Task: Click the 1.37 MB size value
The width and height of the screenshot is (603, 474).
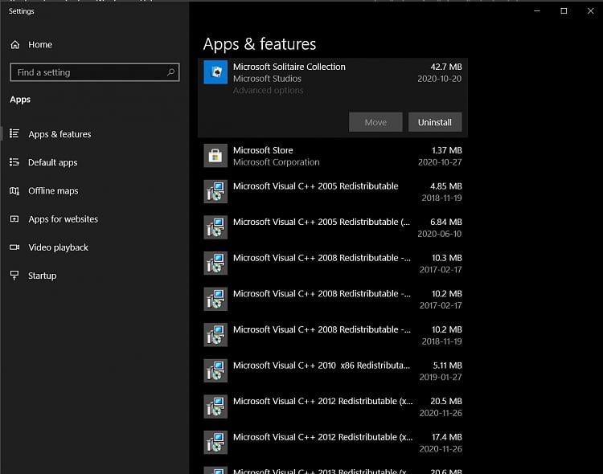Action: pos(446,150)
